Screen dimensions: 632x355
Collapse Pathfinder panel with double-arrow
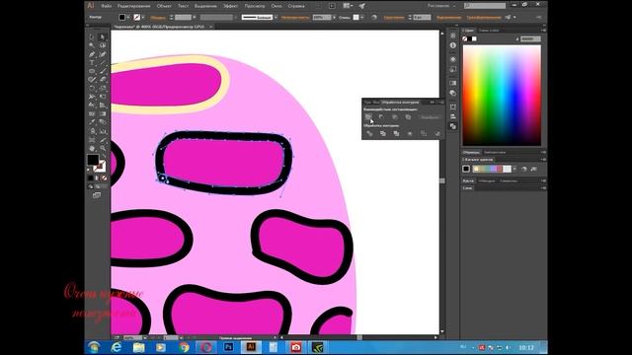point(433,103)
